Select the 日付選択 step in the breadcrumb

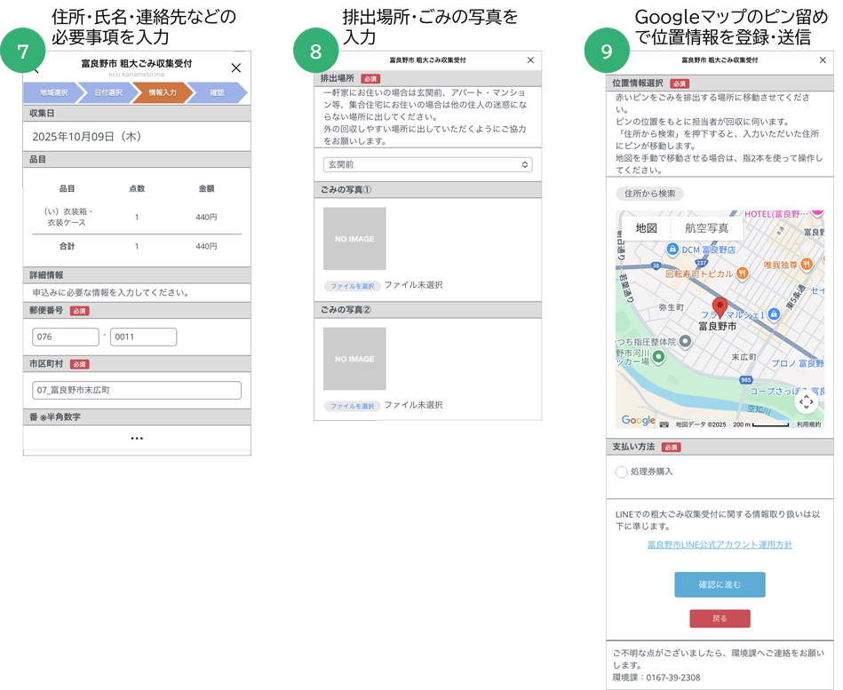(109, 91)
